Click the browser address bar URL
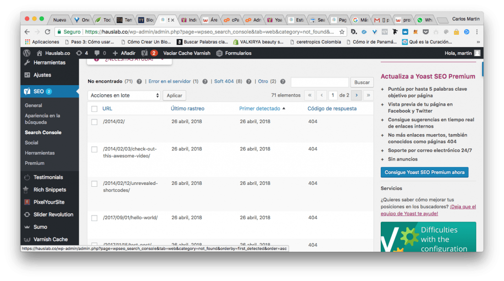This screenshot has height=281, width=504. point(209,32)
